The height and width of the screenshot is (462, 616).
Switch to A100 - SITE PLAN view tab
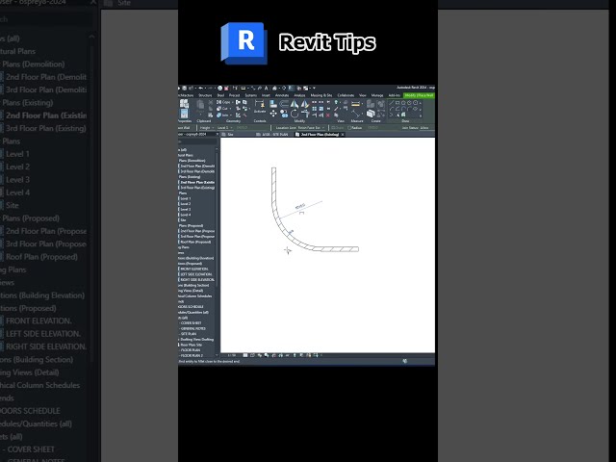pos(272,135)
